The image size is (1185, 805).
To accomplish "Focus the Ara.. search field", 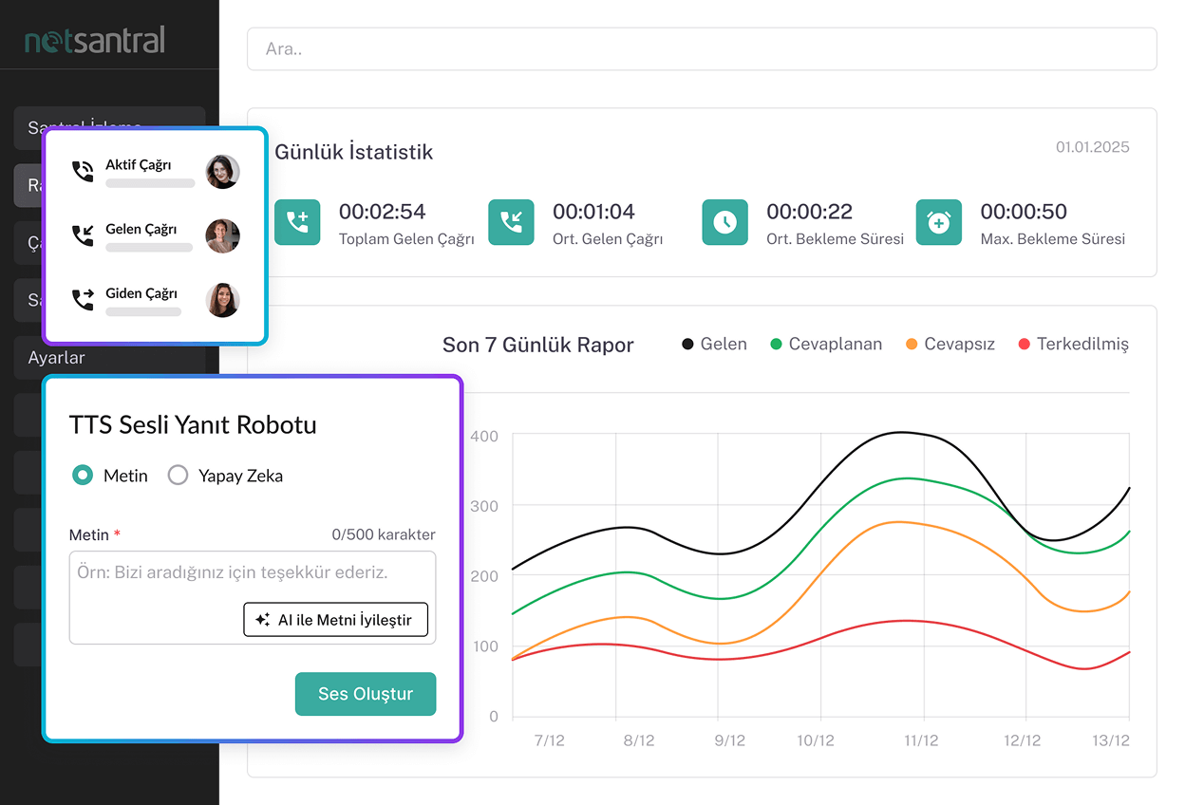I will pos(702,48).
